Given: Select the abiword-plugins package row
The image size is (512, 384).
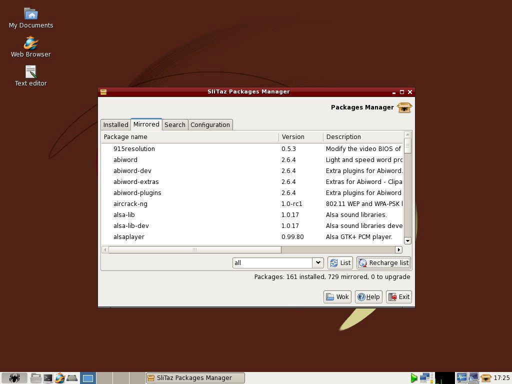Looking at the screenshot, I should point(252,193).
